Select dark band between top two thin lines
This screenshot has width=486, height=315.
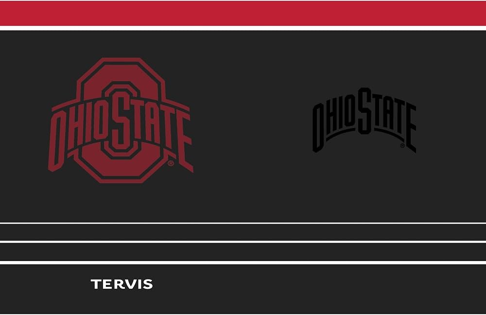click(243, 232)
